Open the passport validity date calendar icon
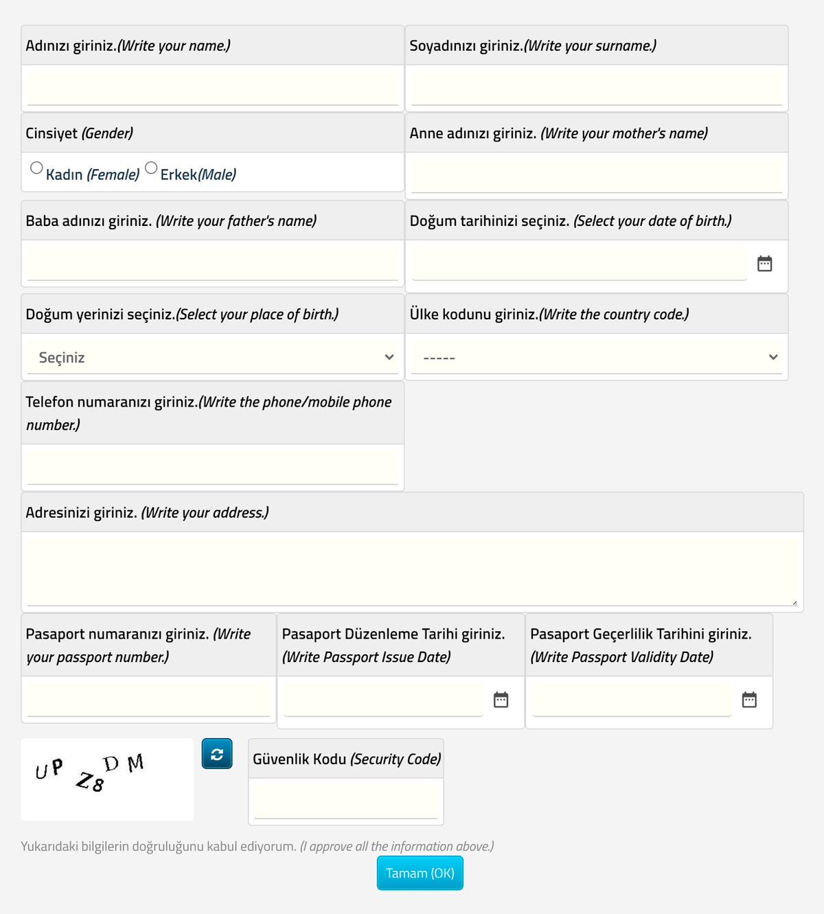 pyautogui.click(x=749, y=700)
